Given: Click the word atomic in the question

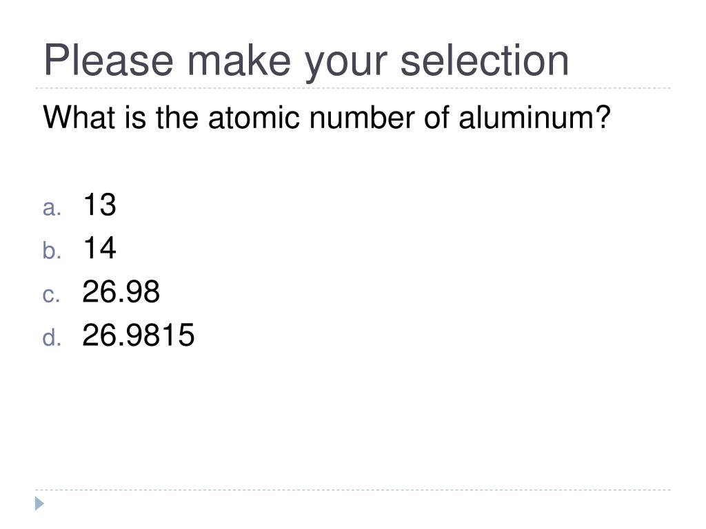Looking at the screenshot, I should tap(254, 117).
